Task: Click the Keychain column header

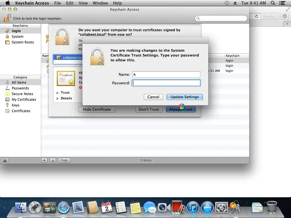Action: pos(236,56)
